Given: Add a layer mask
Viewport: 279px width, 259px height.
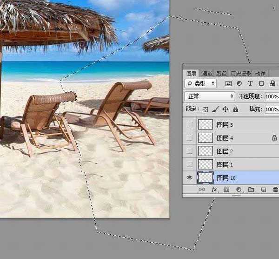Looking at the screenshot, I should [226, 190].
